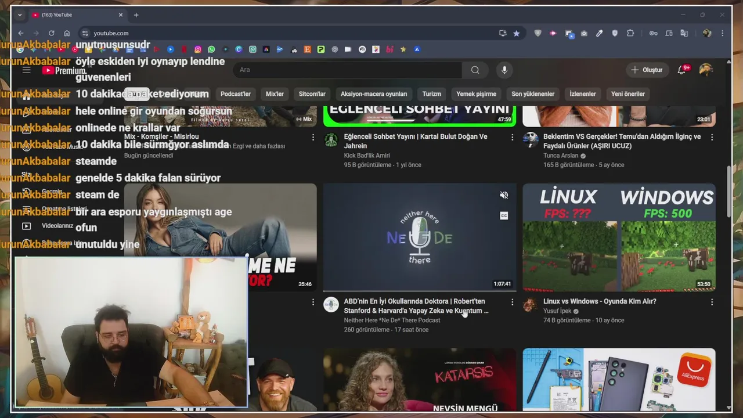This screenshot has width=743, height=418.
Task: Open the Google Translate toolbar icon
Action: coord(684,33)
